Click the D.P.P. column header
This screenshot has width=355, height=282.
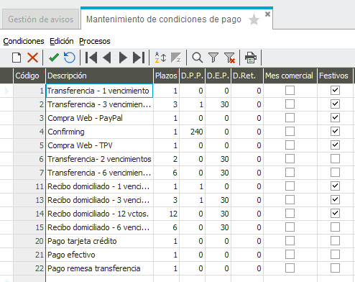pos(192,76)
